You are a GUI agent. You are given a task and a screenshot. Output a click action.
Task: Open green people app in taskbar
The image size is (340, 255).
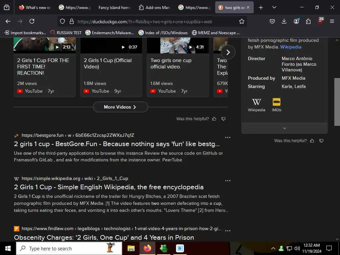pyautogui.click(x=164, y=248)
